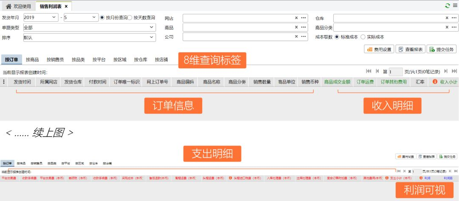
Task: Click the 费用设置 button
Action: pos(379,49)
